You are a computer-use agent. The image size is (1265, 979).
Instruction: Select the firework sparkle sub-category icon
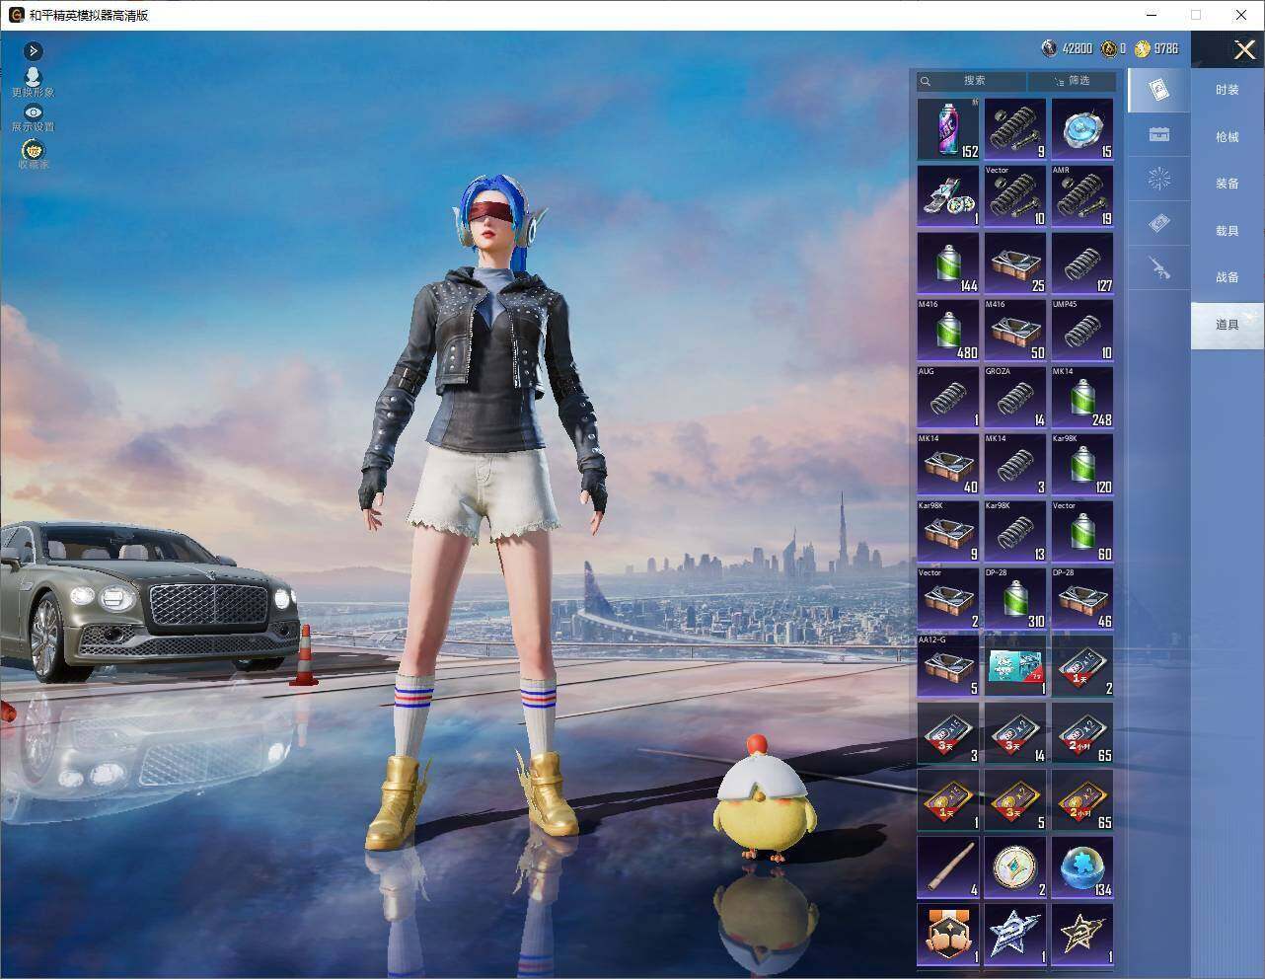[1158, 180]
